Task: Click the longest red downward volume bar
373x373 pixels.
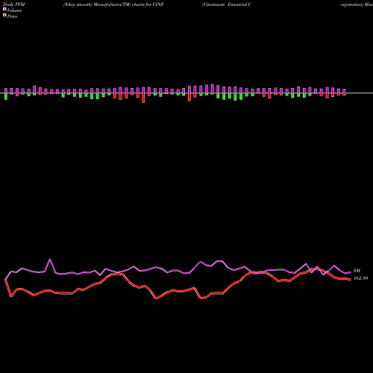Action: 143,98
